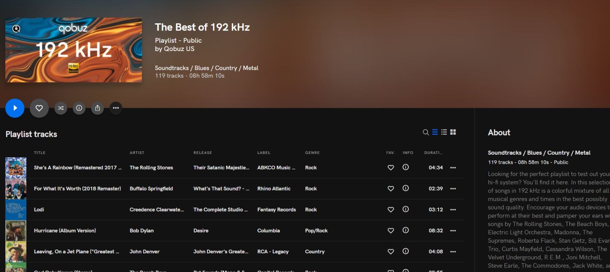Play Hurricane from its cover thumbnail
610x272 pixels.
[x=16, y=230]
